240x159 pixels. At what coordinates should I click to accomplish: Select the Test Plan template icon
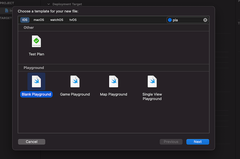[x=36, y=41]
